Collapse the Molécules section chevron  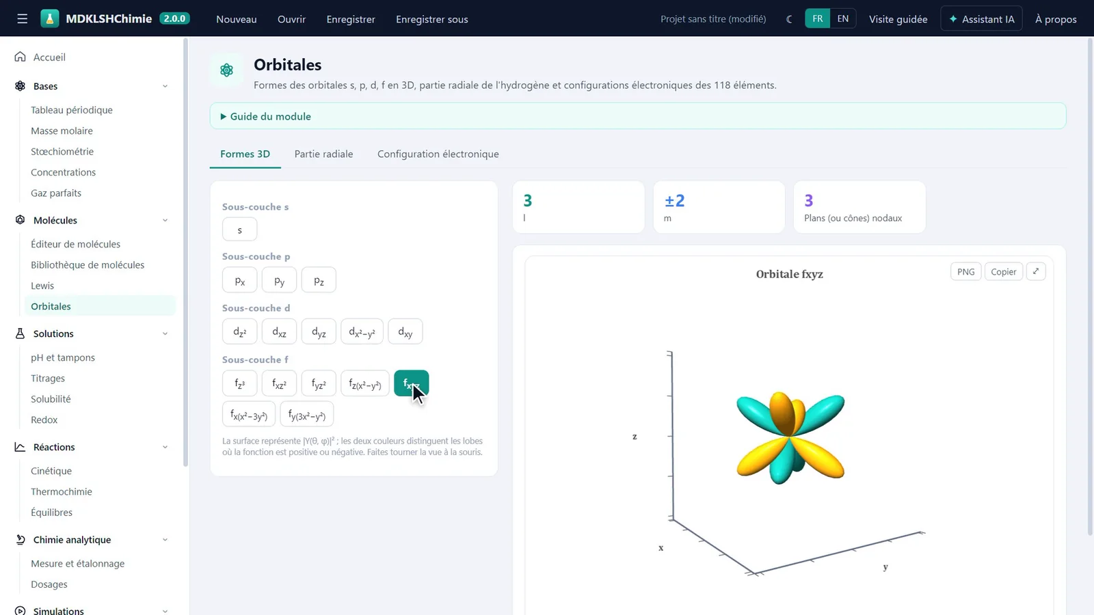(x=165, y=220)
